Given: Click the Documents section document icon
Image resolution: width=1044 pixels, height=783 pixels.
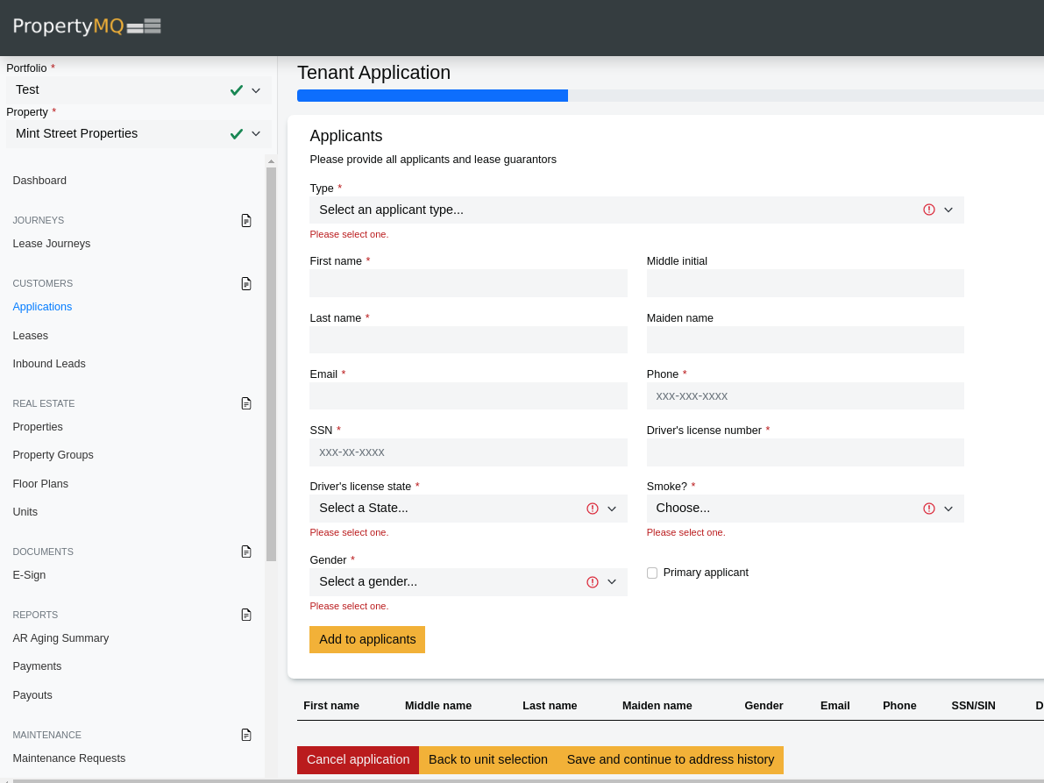Looking at the screenshot, I should click(246, 552).
